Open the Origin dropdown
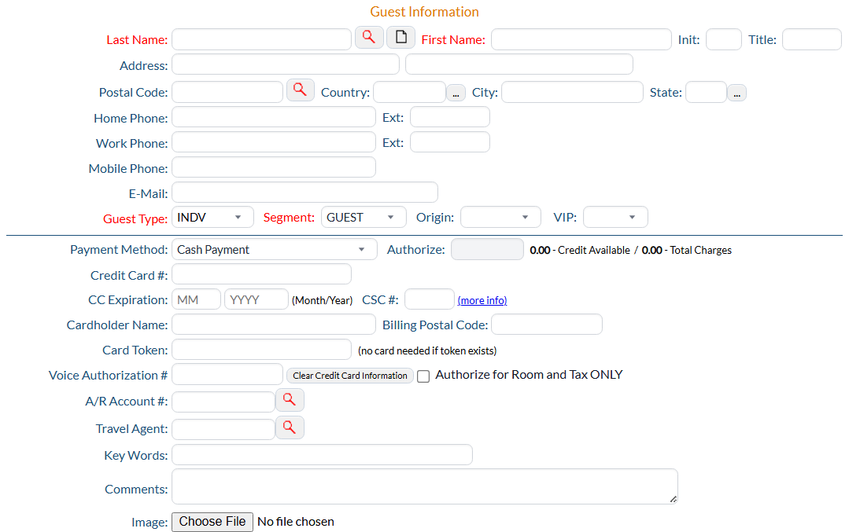The width and height of the screenshot is (849, 532). [500, 218]
